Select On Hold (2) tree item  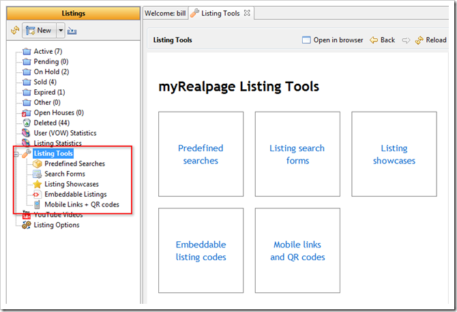click(51, 72)
